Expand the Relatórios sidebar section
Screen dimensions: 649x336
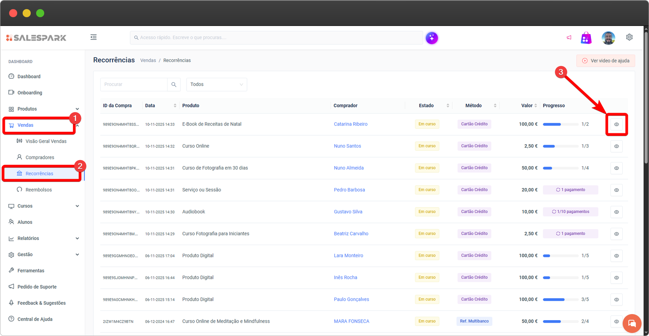(77, 238)
